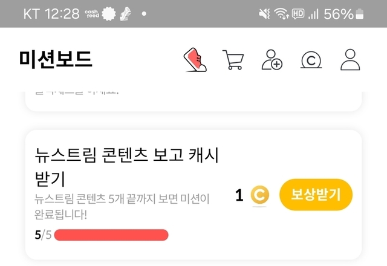Tap the scalloped badge notification icon
Screen dimensions: 387x266
pyautogui.click(x=109, y=13)
